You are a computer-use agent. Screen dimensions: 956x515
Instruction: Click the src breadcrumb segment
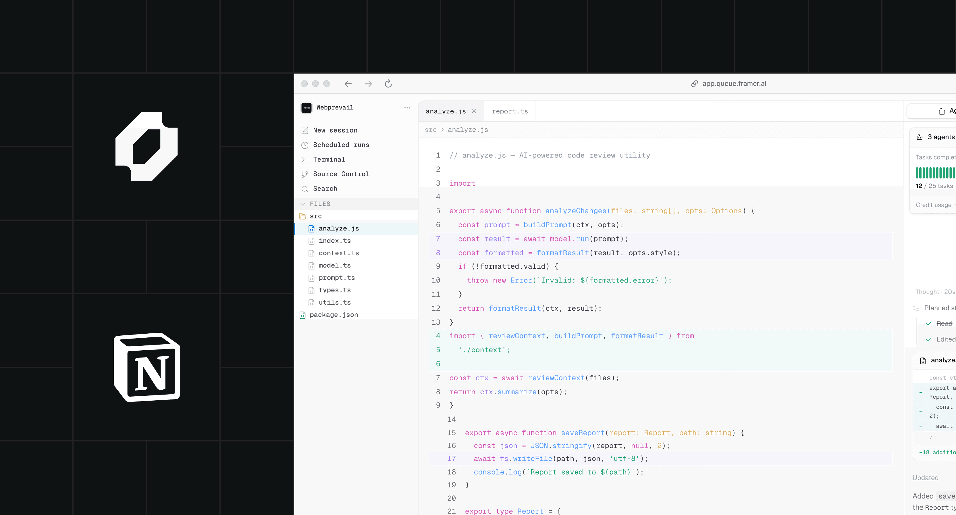click(x=431, y=130)
